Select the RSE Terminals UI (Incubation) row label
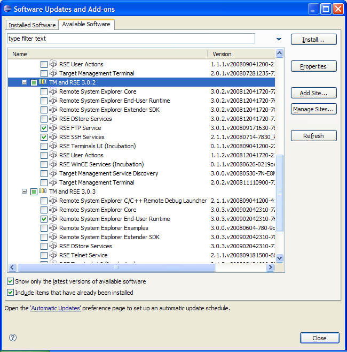This screenshot has width=347, height=352. (98, 146)
